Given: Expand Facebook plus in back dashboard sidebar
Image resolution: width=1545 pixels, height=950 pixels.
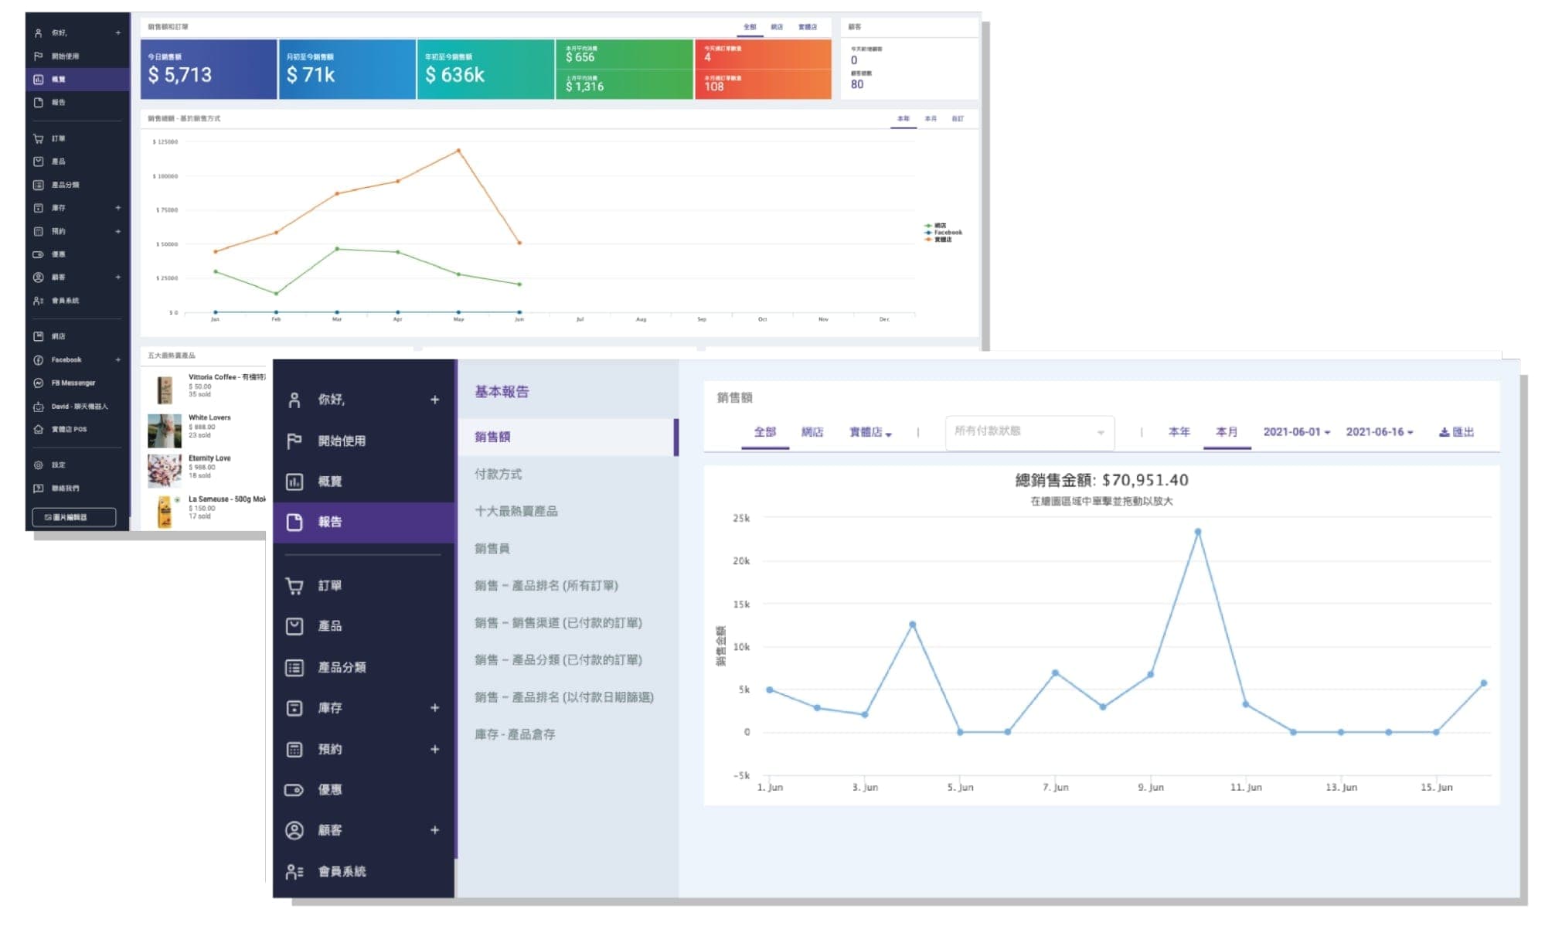Looking at the screenshot, I should [x=118, y=359].
